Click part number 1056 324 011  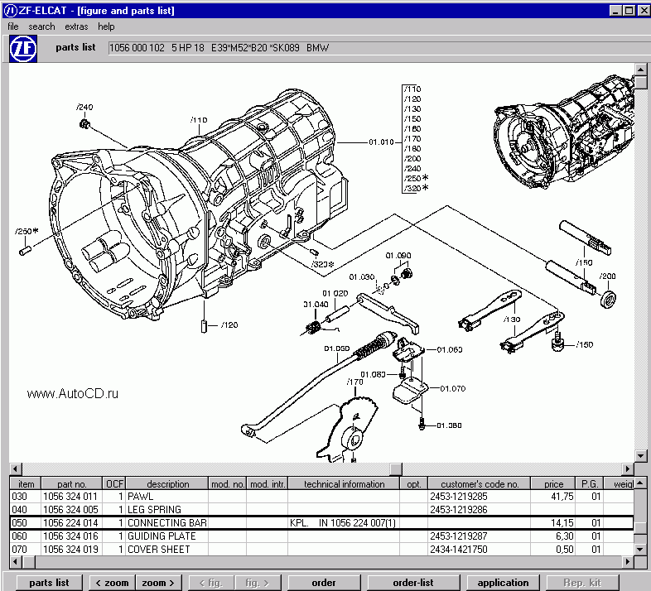click(70, 497)
